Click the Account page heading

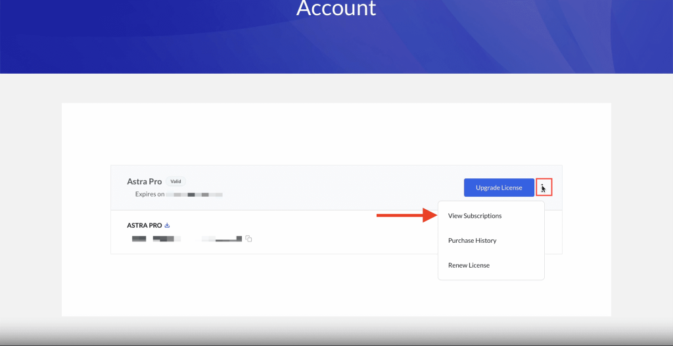pyautogui.click(x=336, y=8)
